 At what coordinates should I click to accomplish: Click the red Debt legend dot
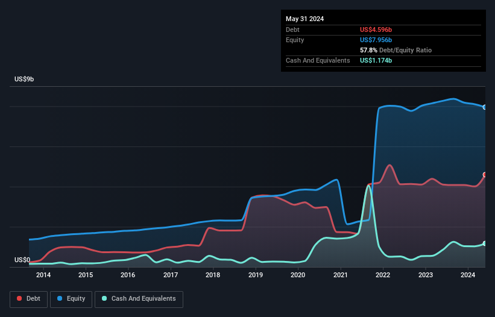[19, 298]
